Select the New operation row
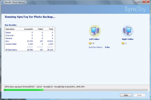The height and width of the screenshot is (100, 151). point(29,41)
